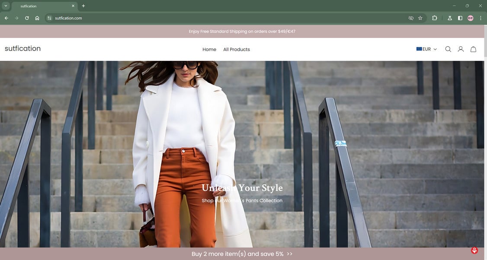Click the Buy 2 more items save 5% banner
The image size is (487, 260).
(242, 254)
